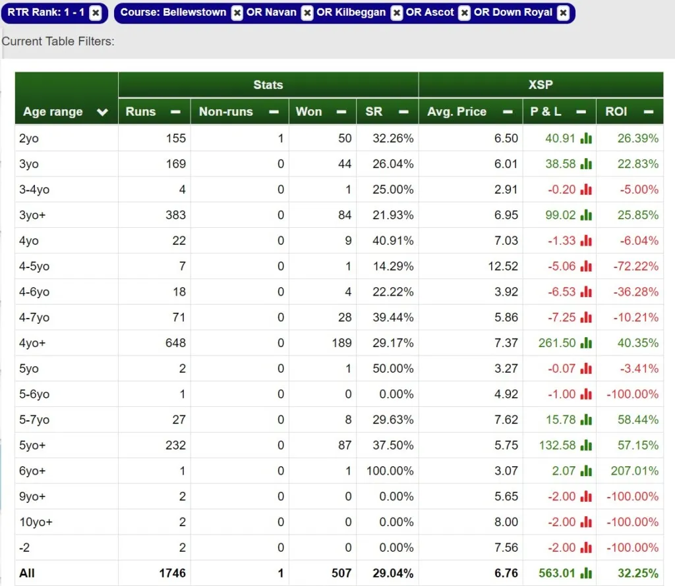The height and width of the screenshot is (586, 675).
Task: Open P&L chart icon for 3-4yo row
Action: [x=586, y=189]
